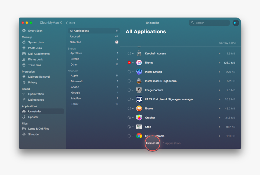The width and height of the screenshot is (260, 175).
Task: Filter by Adobe vendor
Action: point(94,87)
